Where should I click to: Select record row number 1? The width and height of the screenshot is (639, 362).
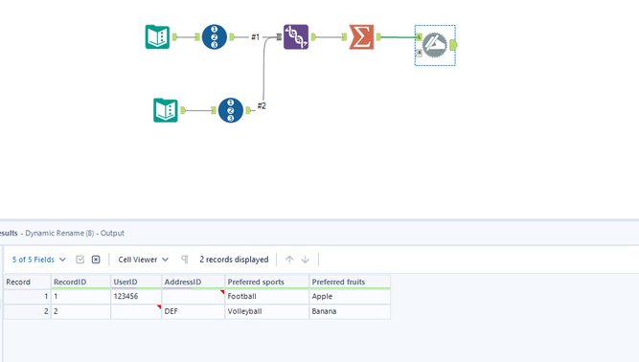click(27, 297)
